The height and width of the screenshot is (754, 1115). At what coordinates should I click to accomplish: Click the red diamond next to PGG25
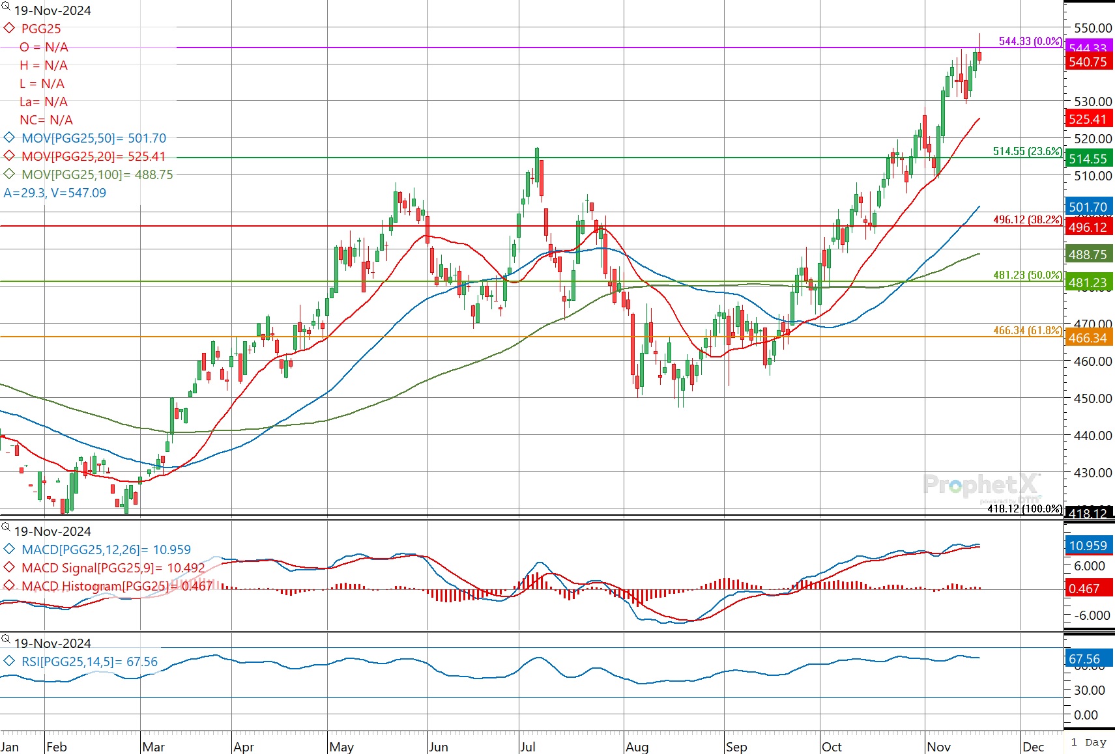point(9,28)
